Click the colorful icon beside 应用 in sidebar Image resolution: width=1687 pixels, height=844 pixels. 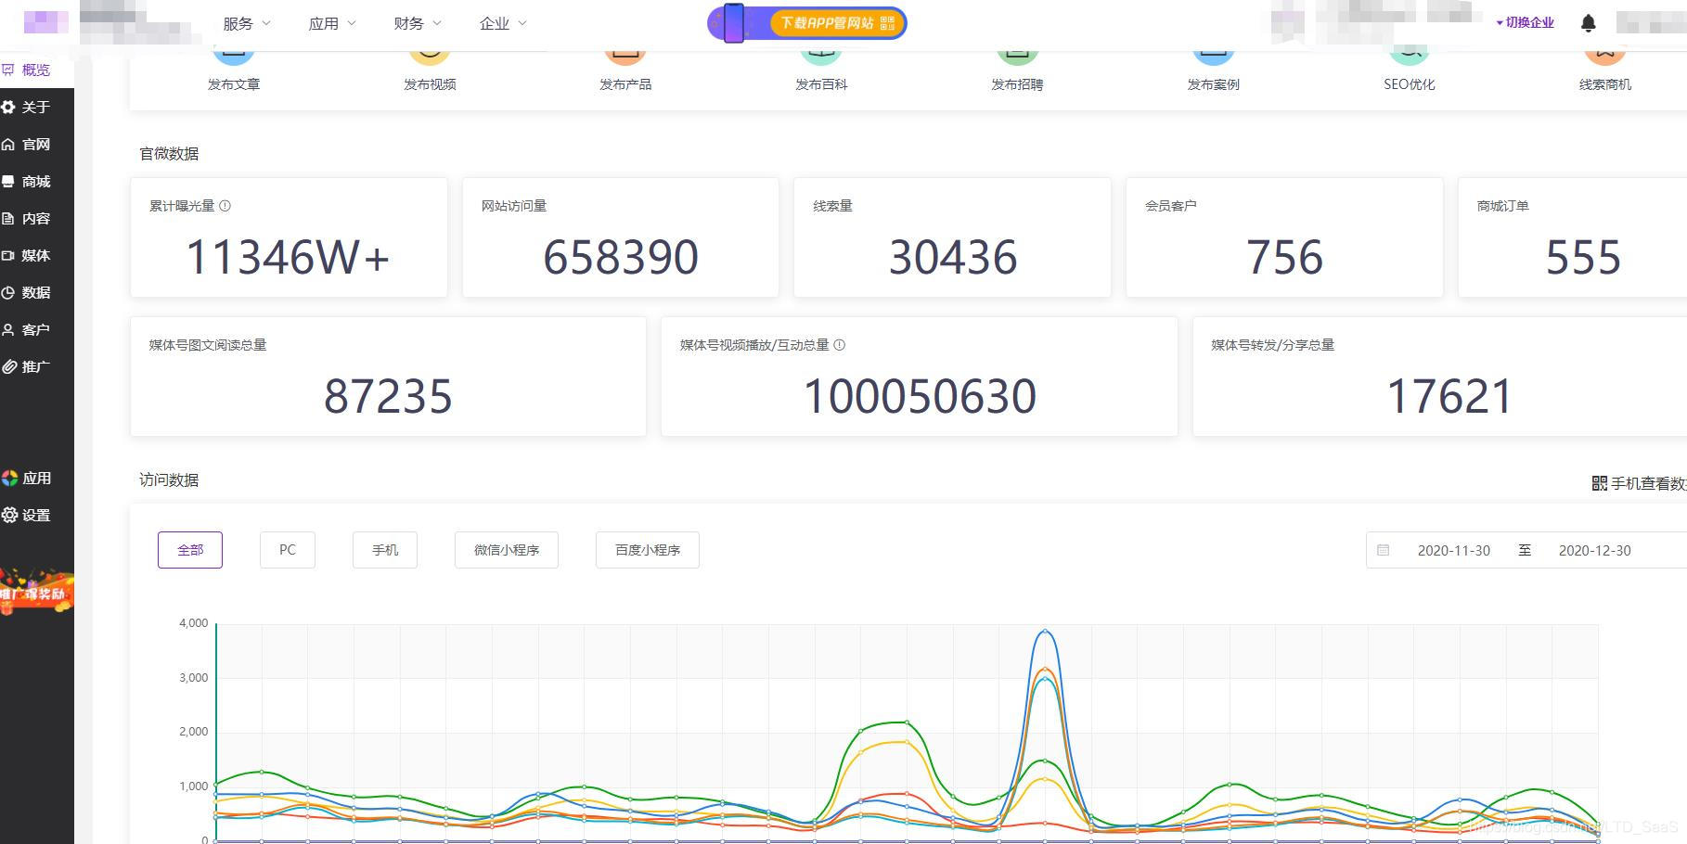(10, 478)
